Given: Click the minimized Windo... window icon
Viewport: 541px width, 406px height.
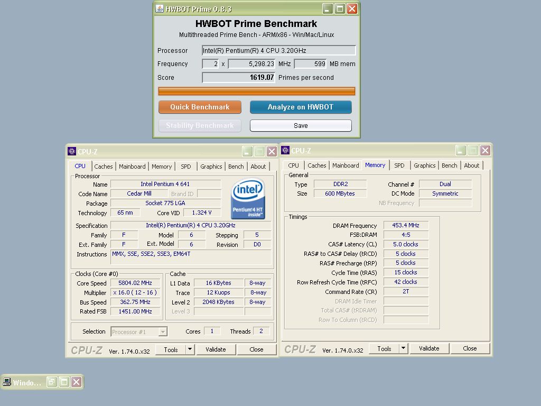Looking at the screenshot, I should point(6,382).
